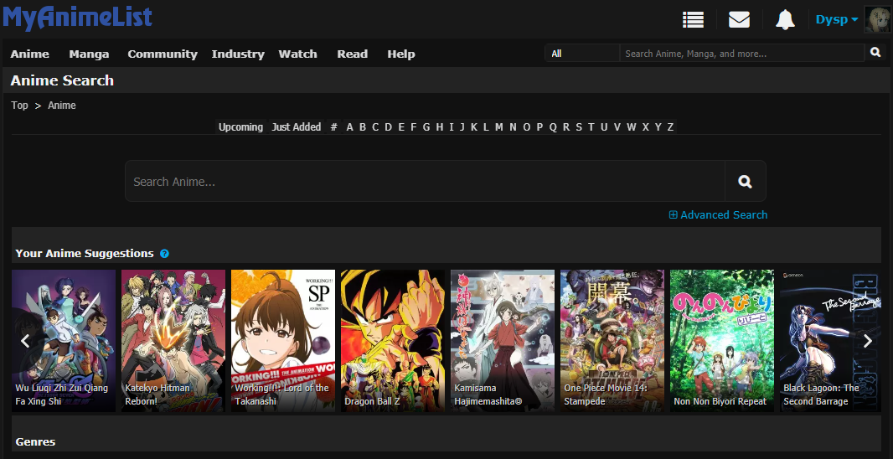Open the Manga menu
The image size is (893, 459).
(89, 54)
